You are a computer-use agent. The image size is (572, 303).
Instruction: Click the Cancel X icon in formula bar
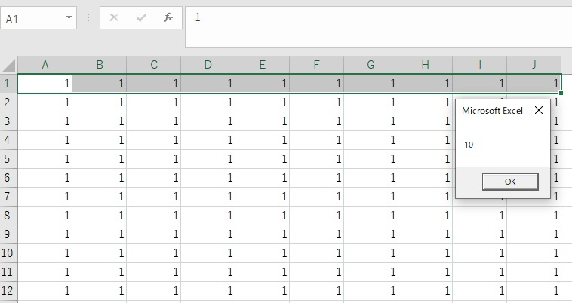114,18
